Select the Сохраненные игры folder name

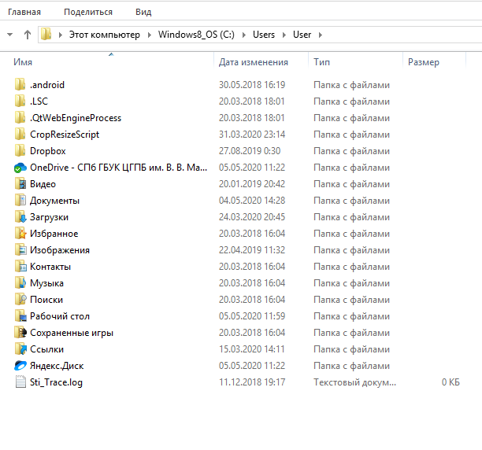72,333
